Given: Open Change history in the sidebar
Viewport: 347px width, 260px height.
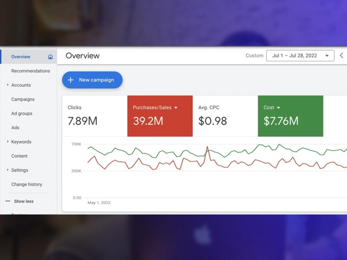Looking at the screenshot, I should click(27, 184).
